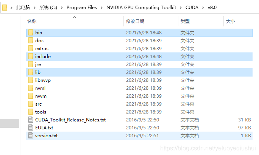The width and height of the screenshot is (259, 155).
Task: Jump to NVIDIA GPU Computing Toolkit breadcrumb
Action: [x=141, y=8]
